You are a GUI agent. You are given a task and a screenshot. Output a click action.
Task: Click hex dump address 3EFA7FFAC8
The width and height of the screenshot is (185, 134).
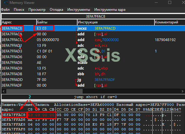point(14,115)
